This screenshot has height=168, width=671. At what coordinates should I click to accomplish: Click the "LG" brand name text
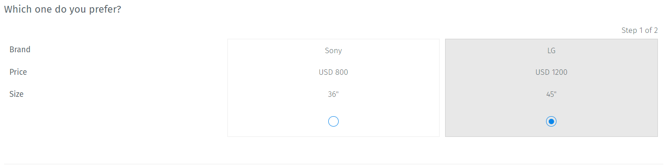coord(551,50)
